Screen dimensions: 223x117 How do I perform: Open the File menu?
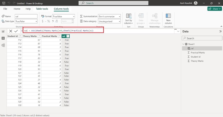[x=5, y=9]
